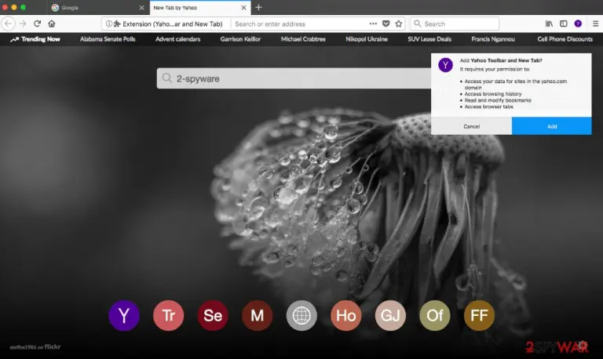
Task: Go to the browser home page icon
Action: [x=52, y=24]
